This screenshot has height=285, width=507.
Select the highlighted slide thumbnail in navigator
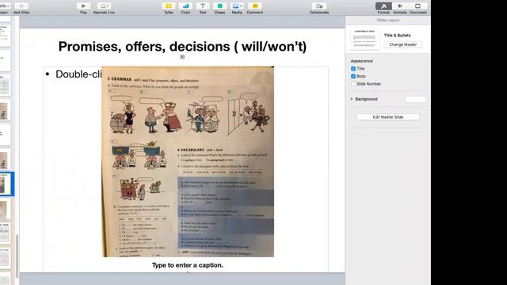pyautogui.click(x=6, y=184)
